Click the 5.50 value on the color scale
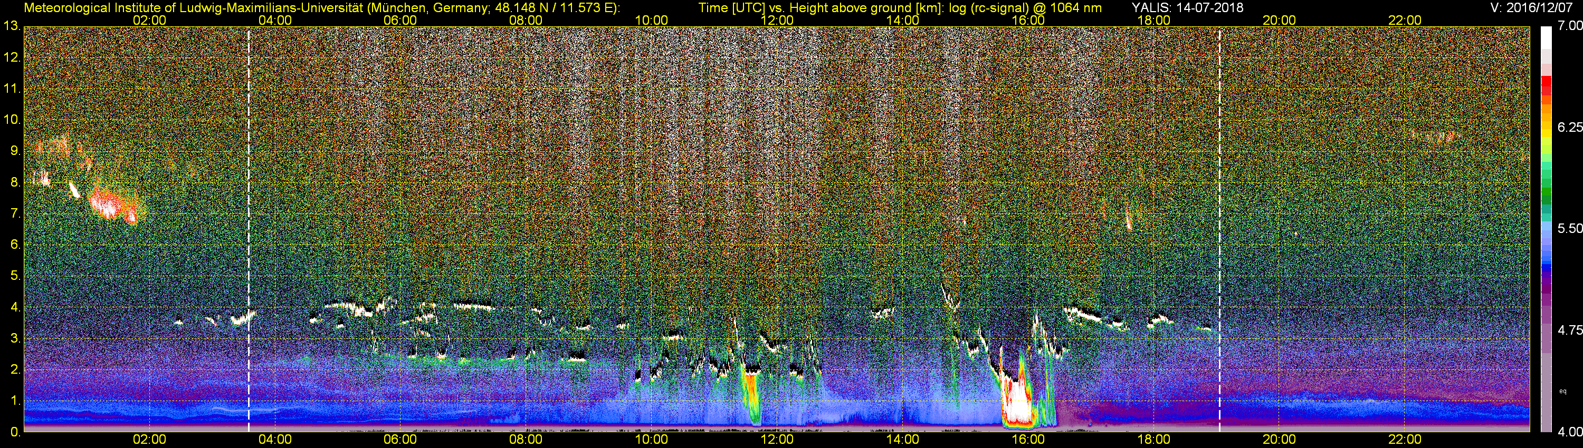 tap(1569, 228)
